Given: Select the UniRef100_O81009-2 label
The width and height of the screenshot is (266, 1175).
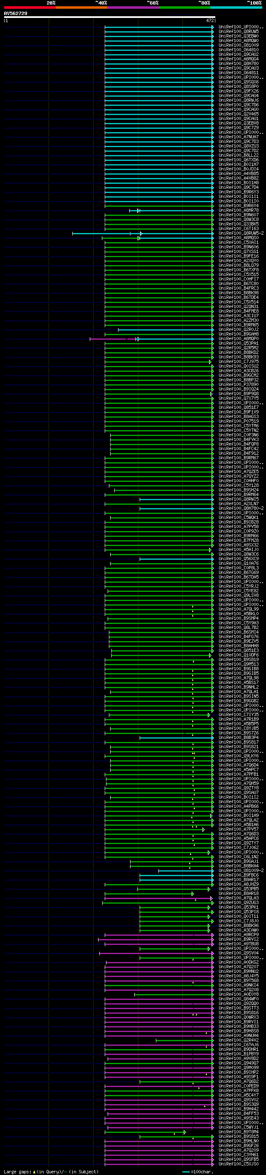Looking at the screenshot, I should click(241, 870).
